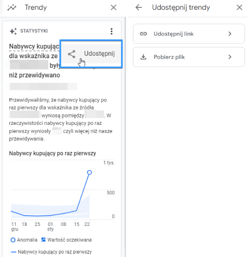
Task: Click the 'niż przewidywano' heading text
Action: pyautogui.click(x=35, y=75)
